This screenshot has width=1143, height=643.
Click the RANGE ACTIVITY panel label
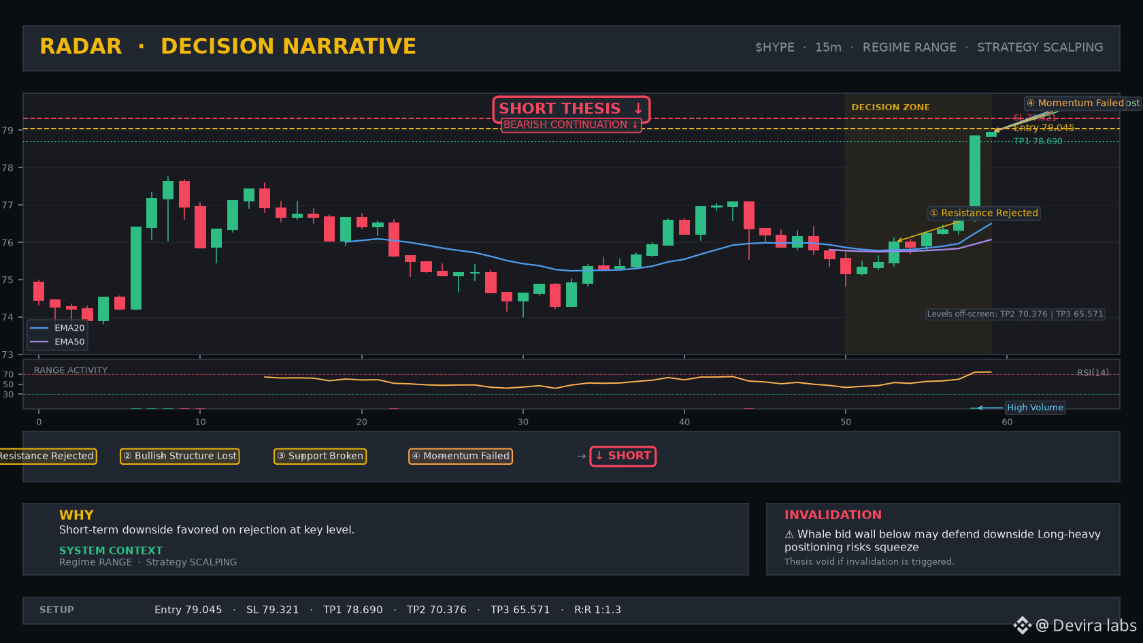[71, 371]
